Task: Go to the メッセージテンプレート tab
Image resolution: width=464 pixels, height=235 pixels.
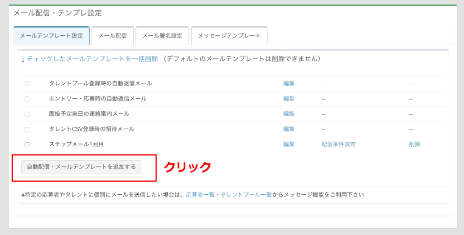Action: pos(229,36)
